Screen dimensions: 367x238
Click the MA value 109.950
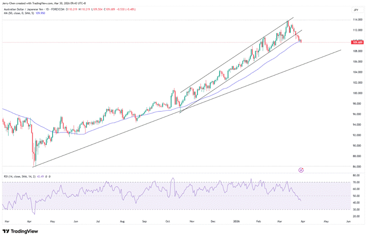click(x=40, y=13)
